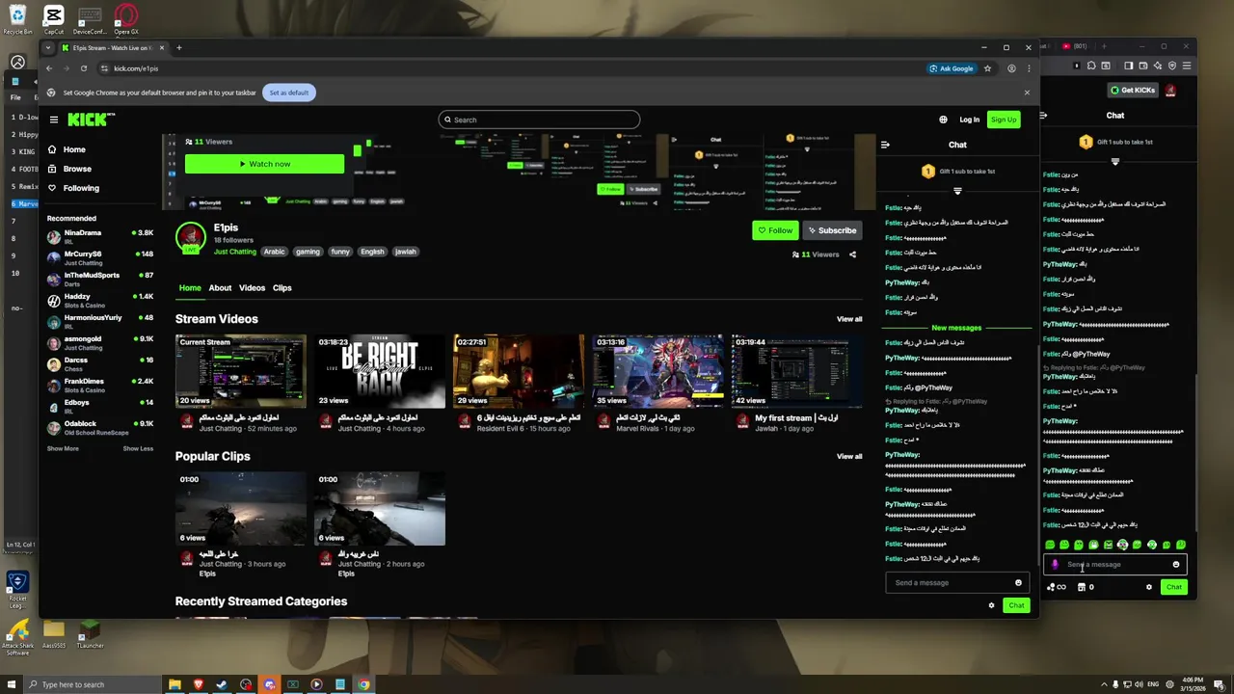Go back in Chrome

(49, 68)
